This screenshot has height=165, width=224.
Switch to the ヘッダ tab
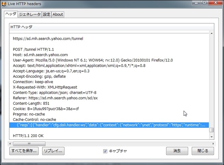(x=11, y=14)
